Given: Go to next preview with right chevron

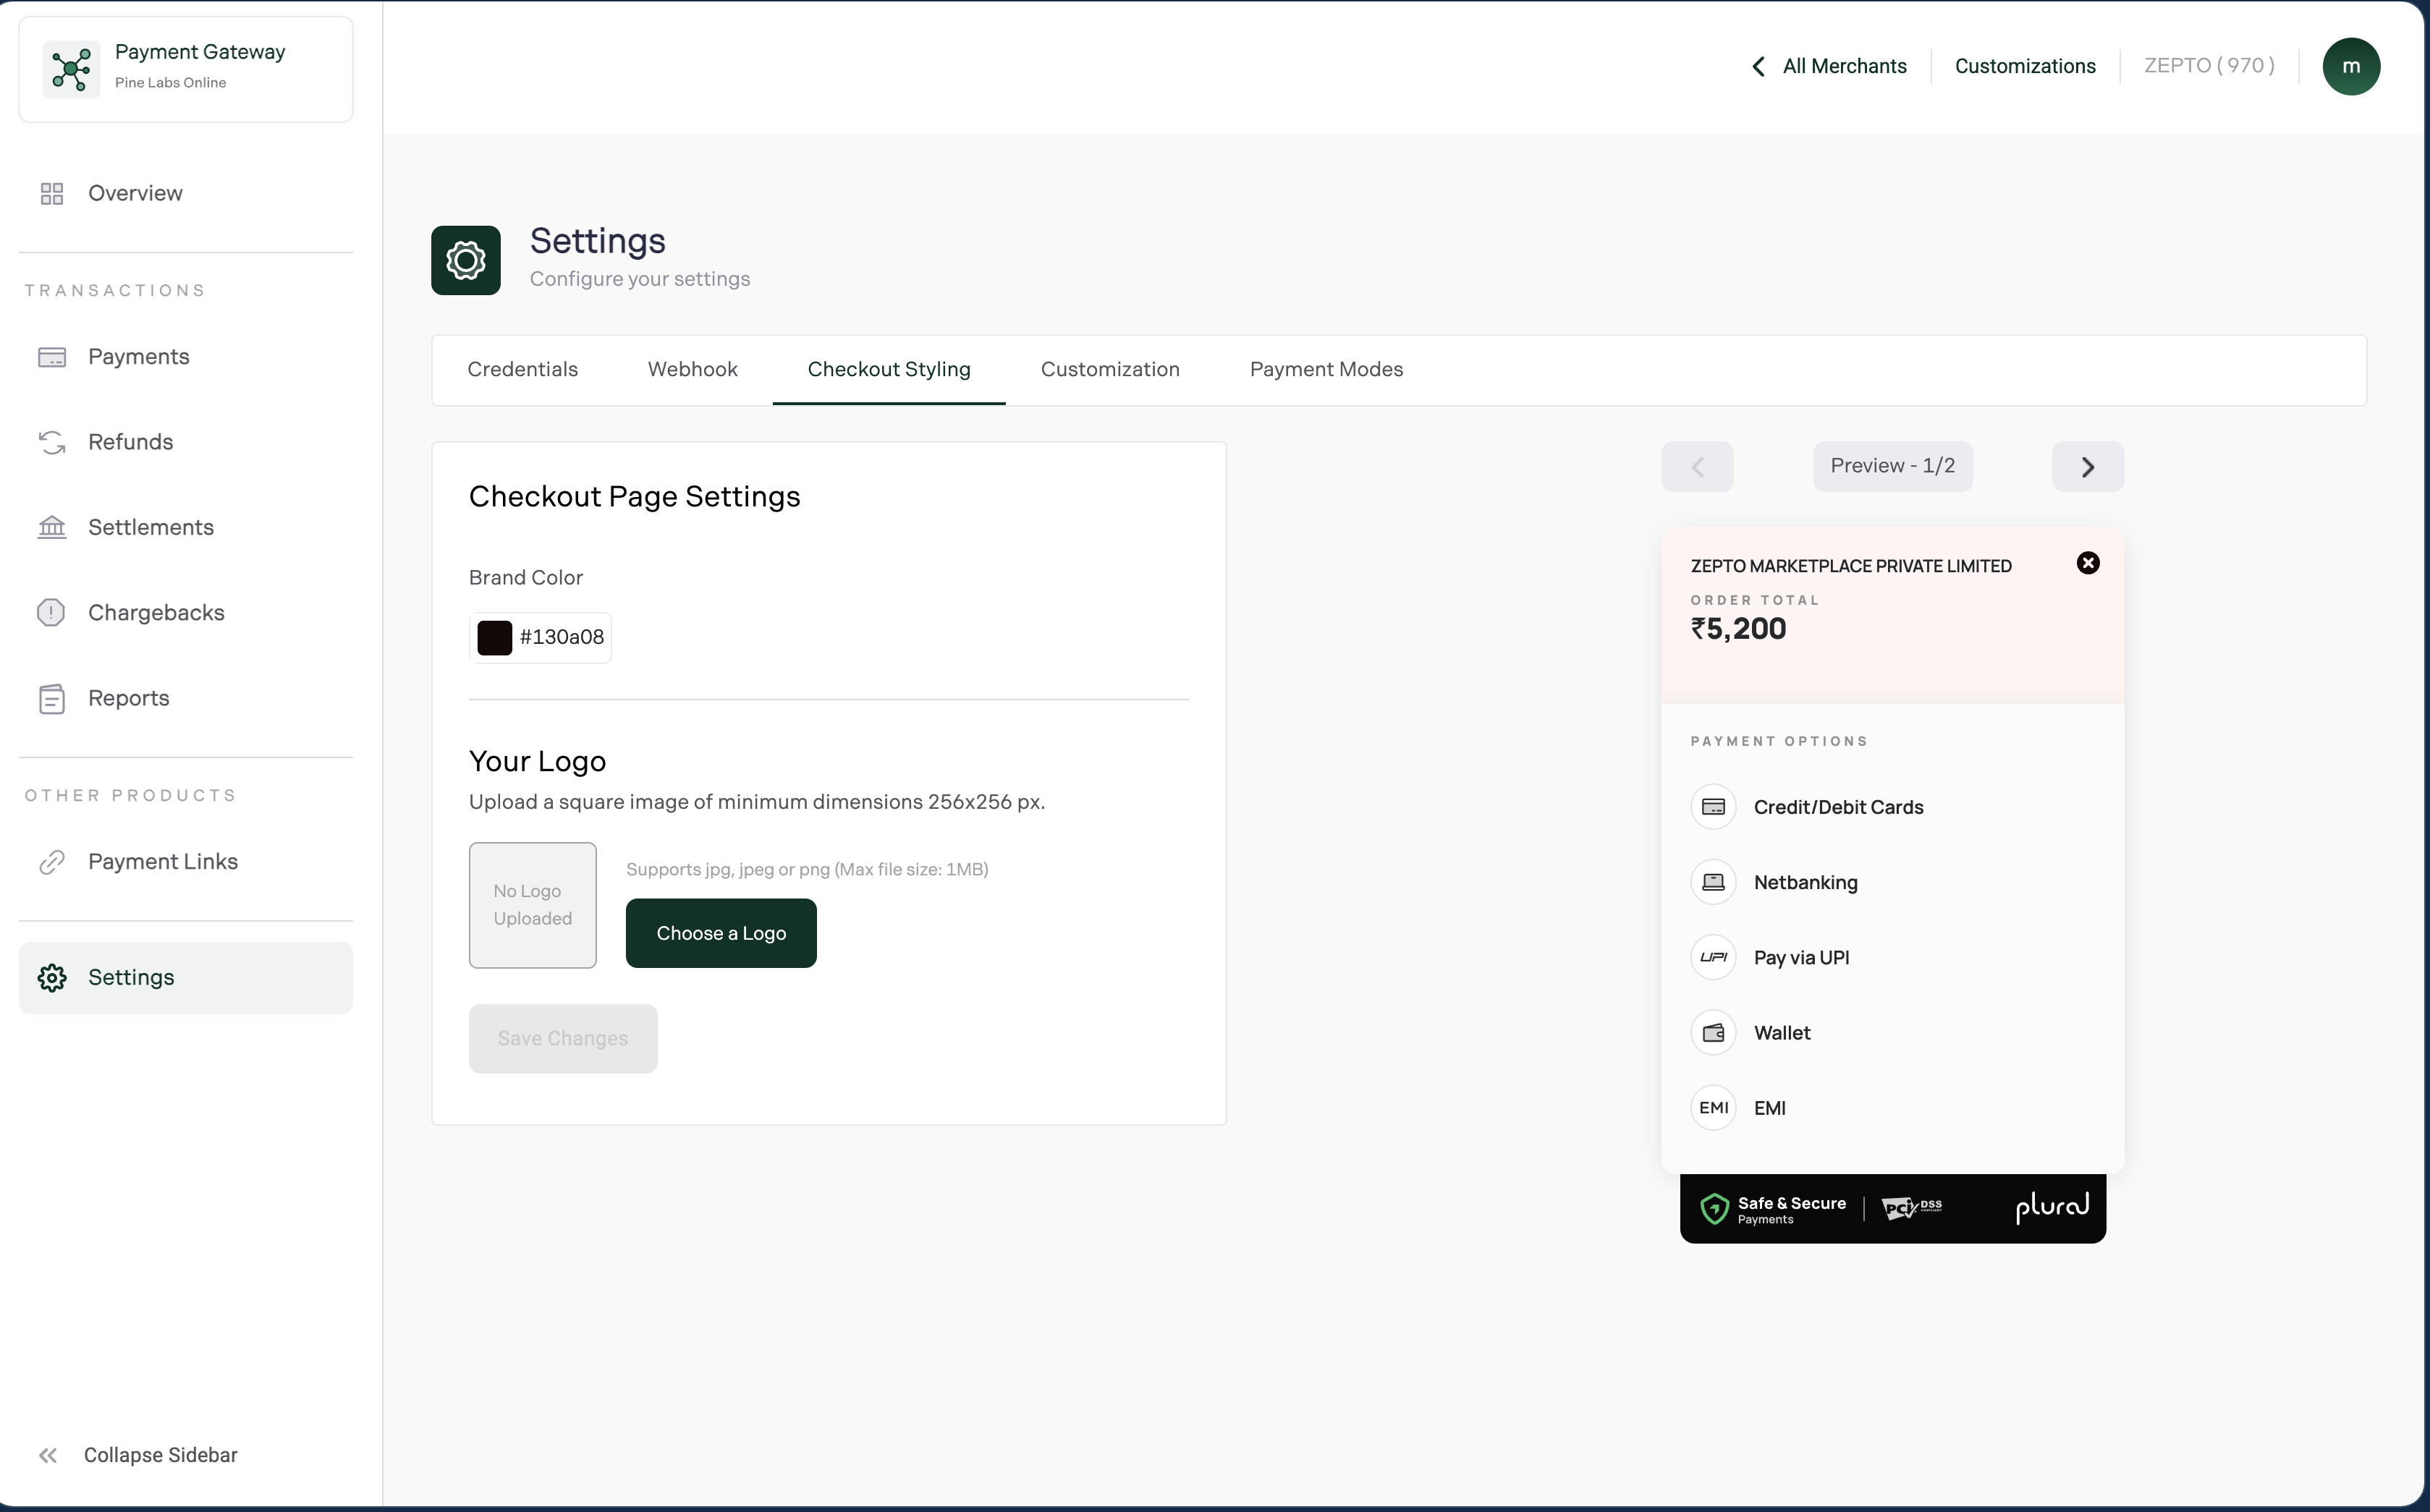Looking at the screenshot, I should coord(2088,467).
